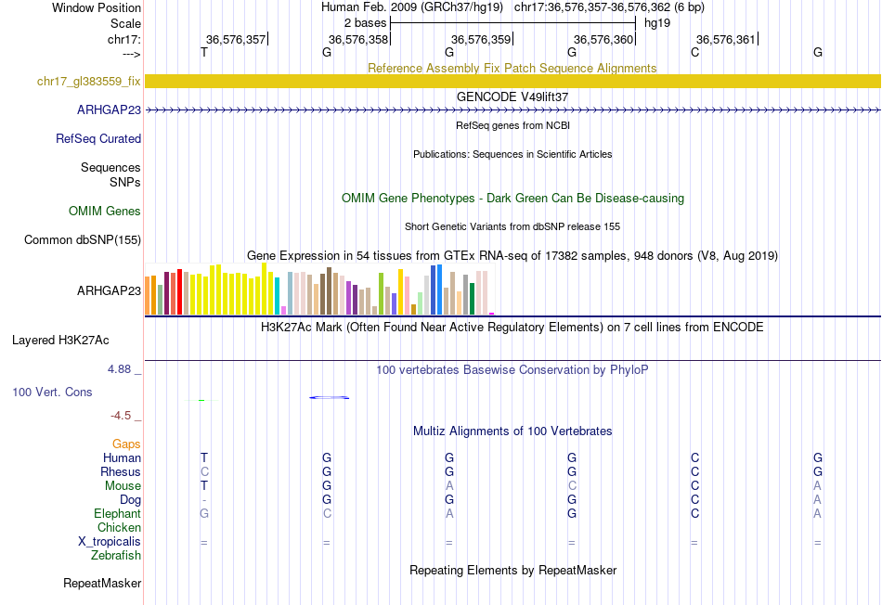Click the yellow fix patch alignment bar

[512, 81]
